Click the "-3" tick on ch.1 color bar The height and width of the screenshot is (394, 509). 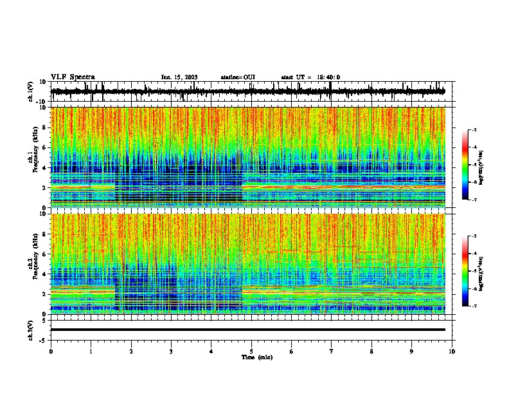474,129
